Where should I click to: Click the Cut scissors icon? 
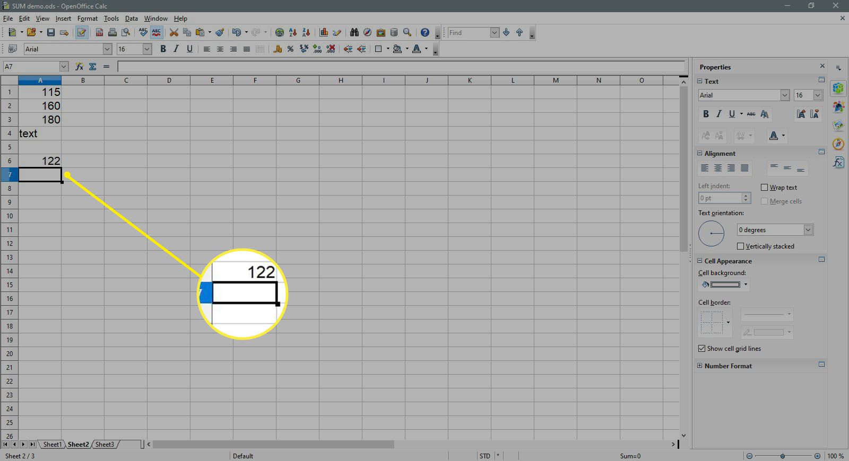click(x=174, y=33)
